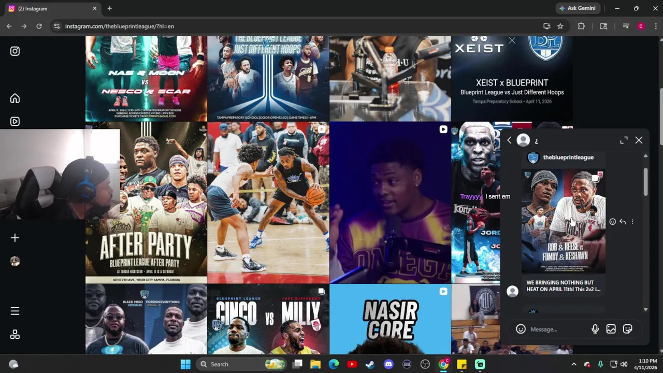
Task: Open the Instagram logo home link
Action: (15, 51)
